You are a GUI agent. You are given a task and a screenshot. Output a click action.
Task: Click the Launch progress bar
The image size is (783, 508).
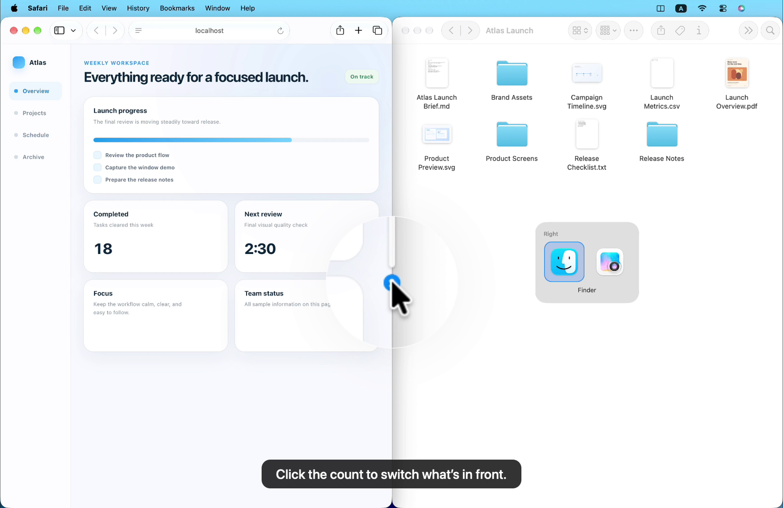[231, 140]
